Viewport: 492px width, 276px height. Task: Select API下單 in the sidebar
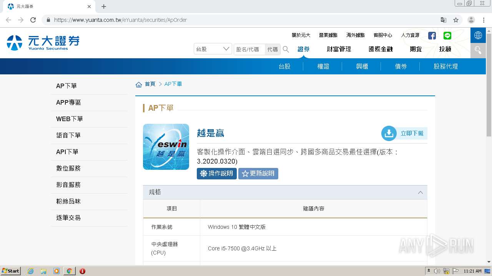pos(89,152)
